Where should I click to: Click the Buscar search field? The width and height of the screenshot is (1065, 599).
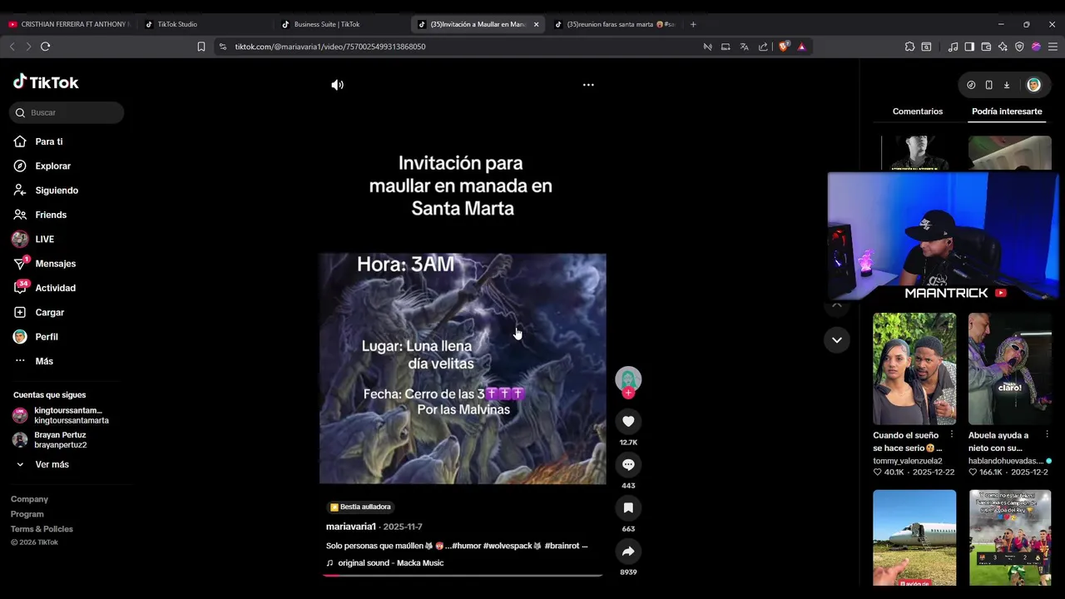click(67, 112)
